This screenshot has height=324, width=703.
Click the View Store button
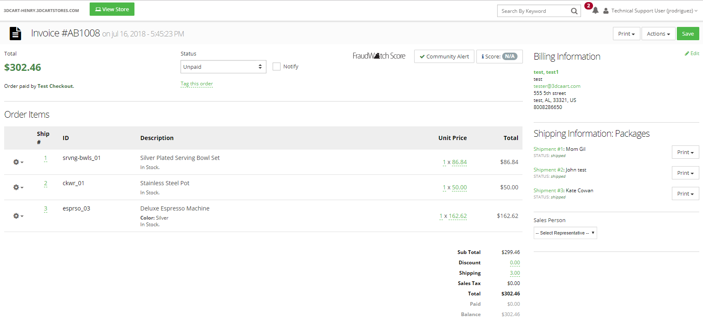pos(112,9)
